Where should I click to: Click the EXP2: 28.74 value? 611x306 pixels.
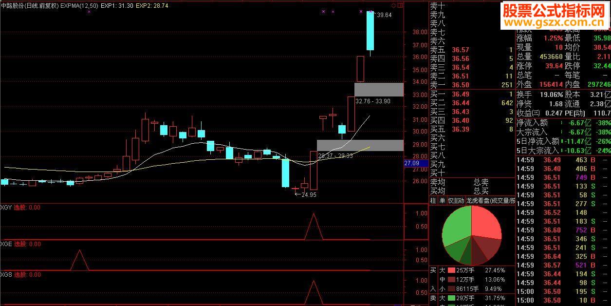[x=152, y=5]
